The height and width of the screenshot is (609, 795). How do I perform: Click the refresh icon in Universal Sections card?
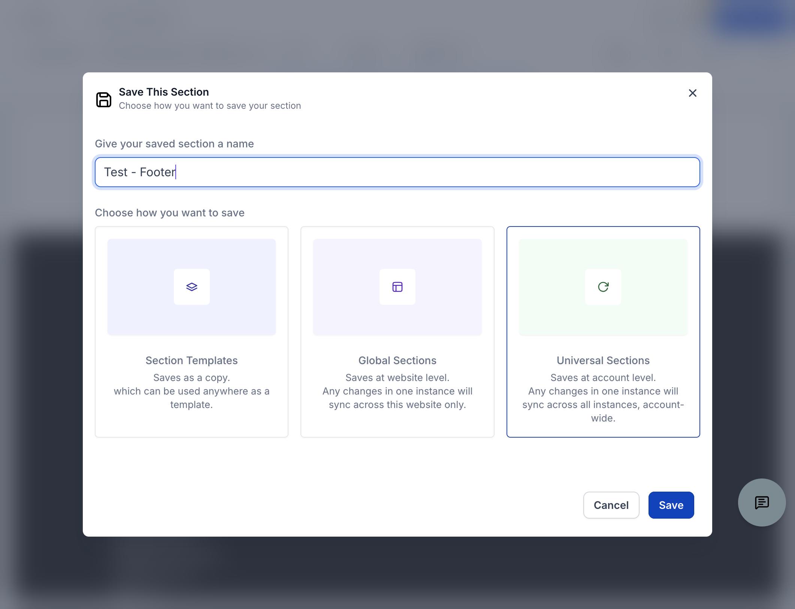click(603, 287)
